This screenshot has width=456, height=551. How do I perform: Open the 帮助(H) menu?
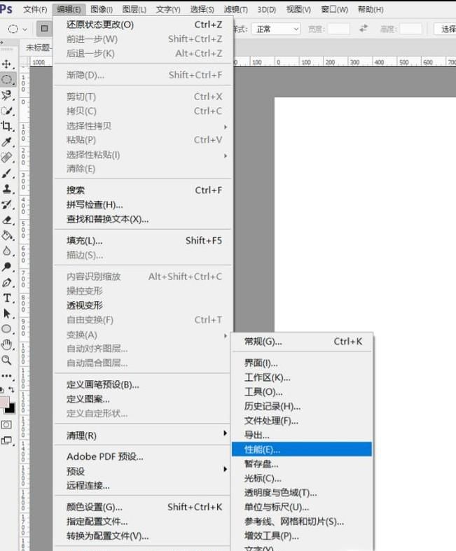[x=371, y=10]
